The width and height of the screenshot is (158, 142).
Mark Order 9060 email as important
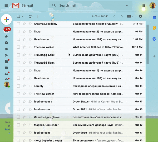coord(30,132)
